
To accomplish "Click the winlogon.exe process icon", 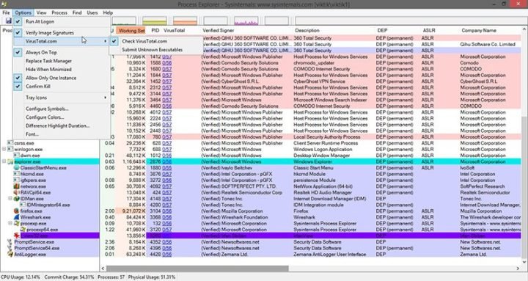I will tap(10, 149).
